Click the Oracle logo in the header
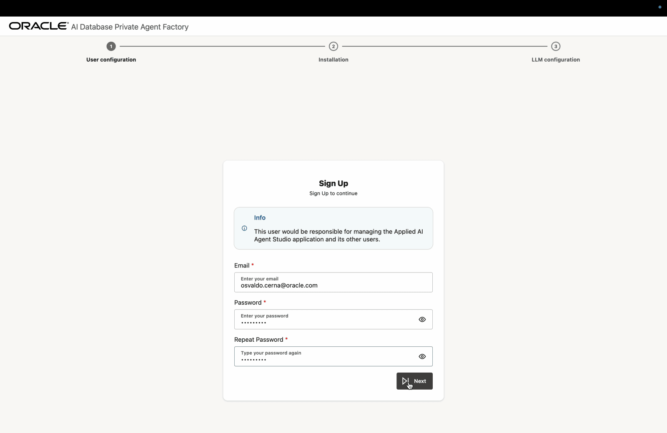The width and height of the screenshot is (667, 433). [38, 25]
